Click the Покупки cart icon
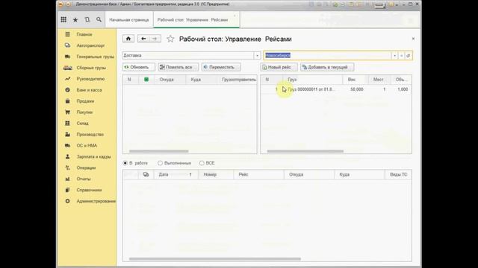Image resolution: width=478 pixels, height=268 pixels. click(x=68, y=112)
